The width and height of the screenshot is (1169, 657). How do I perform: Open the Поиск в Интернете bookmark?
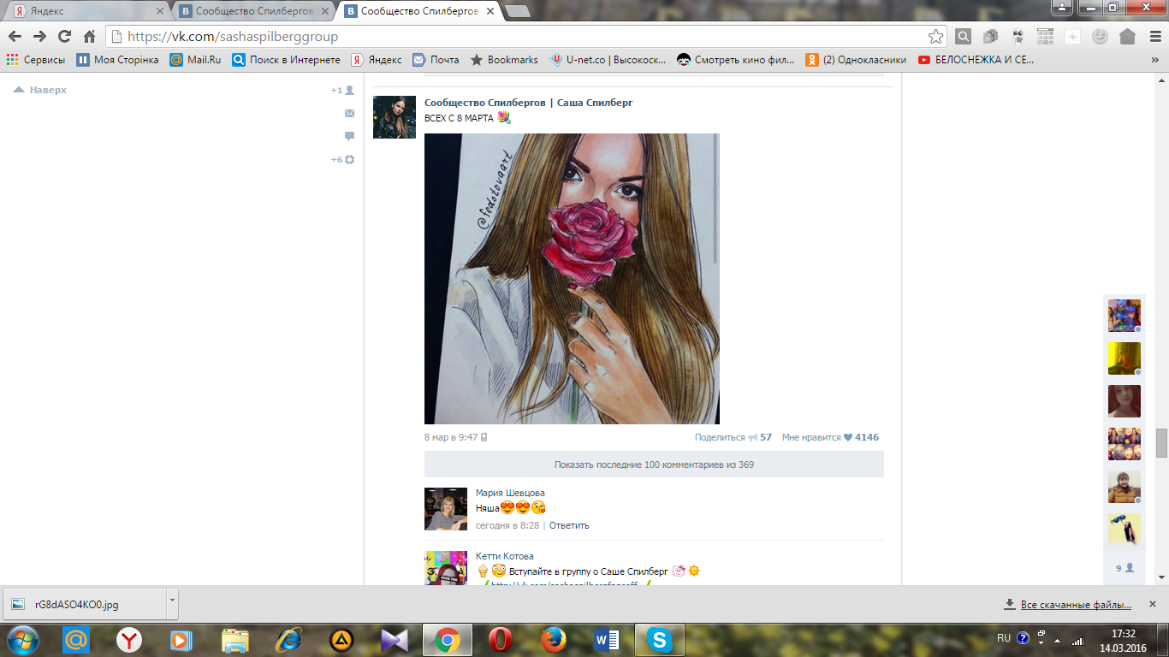click(x=286, y=60)
